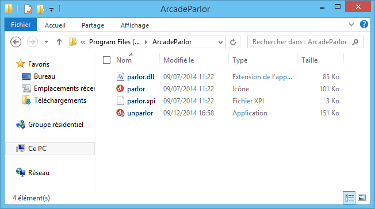The width and height of the screenshot is (375, 209).
Task: Maximize the ArcadeParlor window
Action: tap(338, 7)
